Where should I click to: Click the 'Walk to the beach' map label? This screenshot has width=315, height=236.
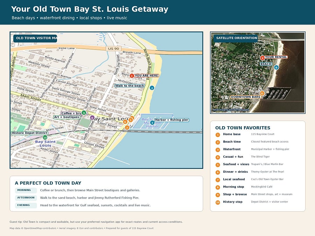tap(129, 86)
